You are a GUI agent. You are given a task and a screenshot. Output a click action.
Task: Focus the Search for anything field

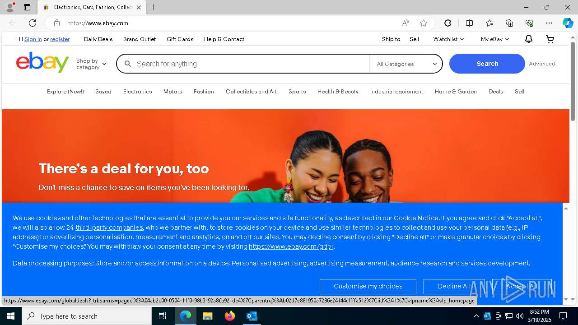[243, 64]
